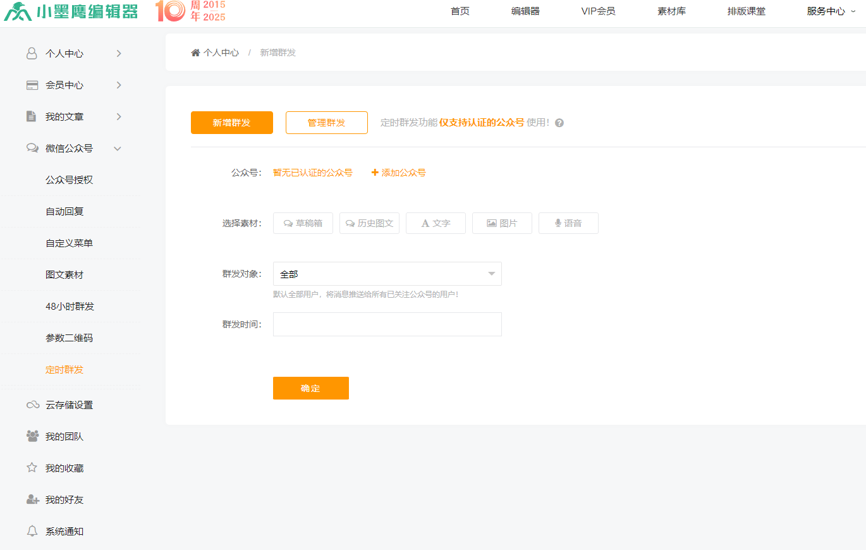Click the 云存储设置 cloud icon
866x550 pixels.
pyautogui.click(x=32, y=405)
